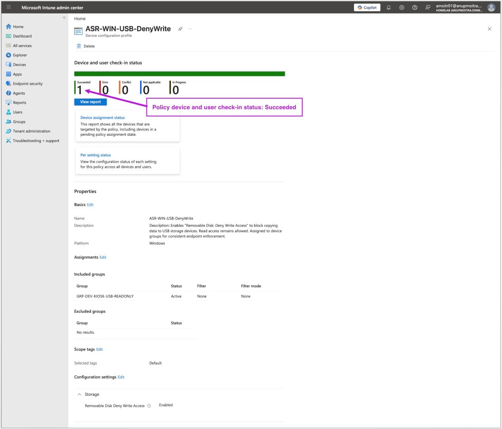The height and width of the screenshot is (429, 502).
Task: Open the settings gear icon
Action: coord(401,8)
